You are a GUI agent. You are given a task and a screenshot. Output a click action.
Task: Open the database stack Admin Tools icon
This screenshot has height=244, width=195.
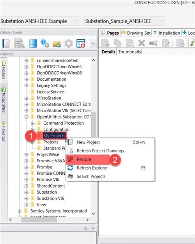pos(33,43)
